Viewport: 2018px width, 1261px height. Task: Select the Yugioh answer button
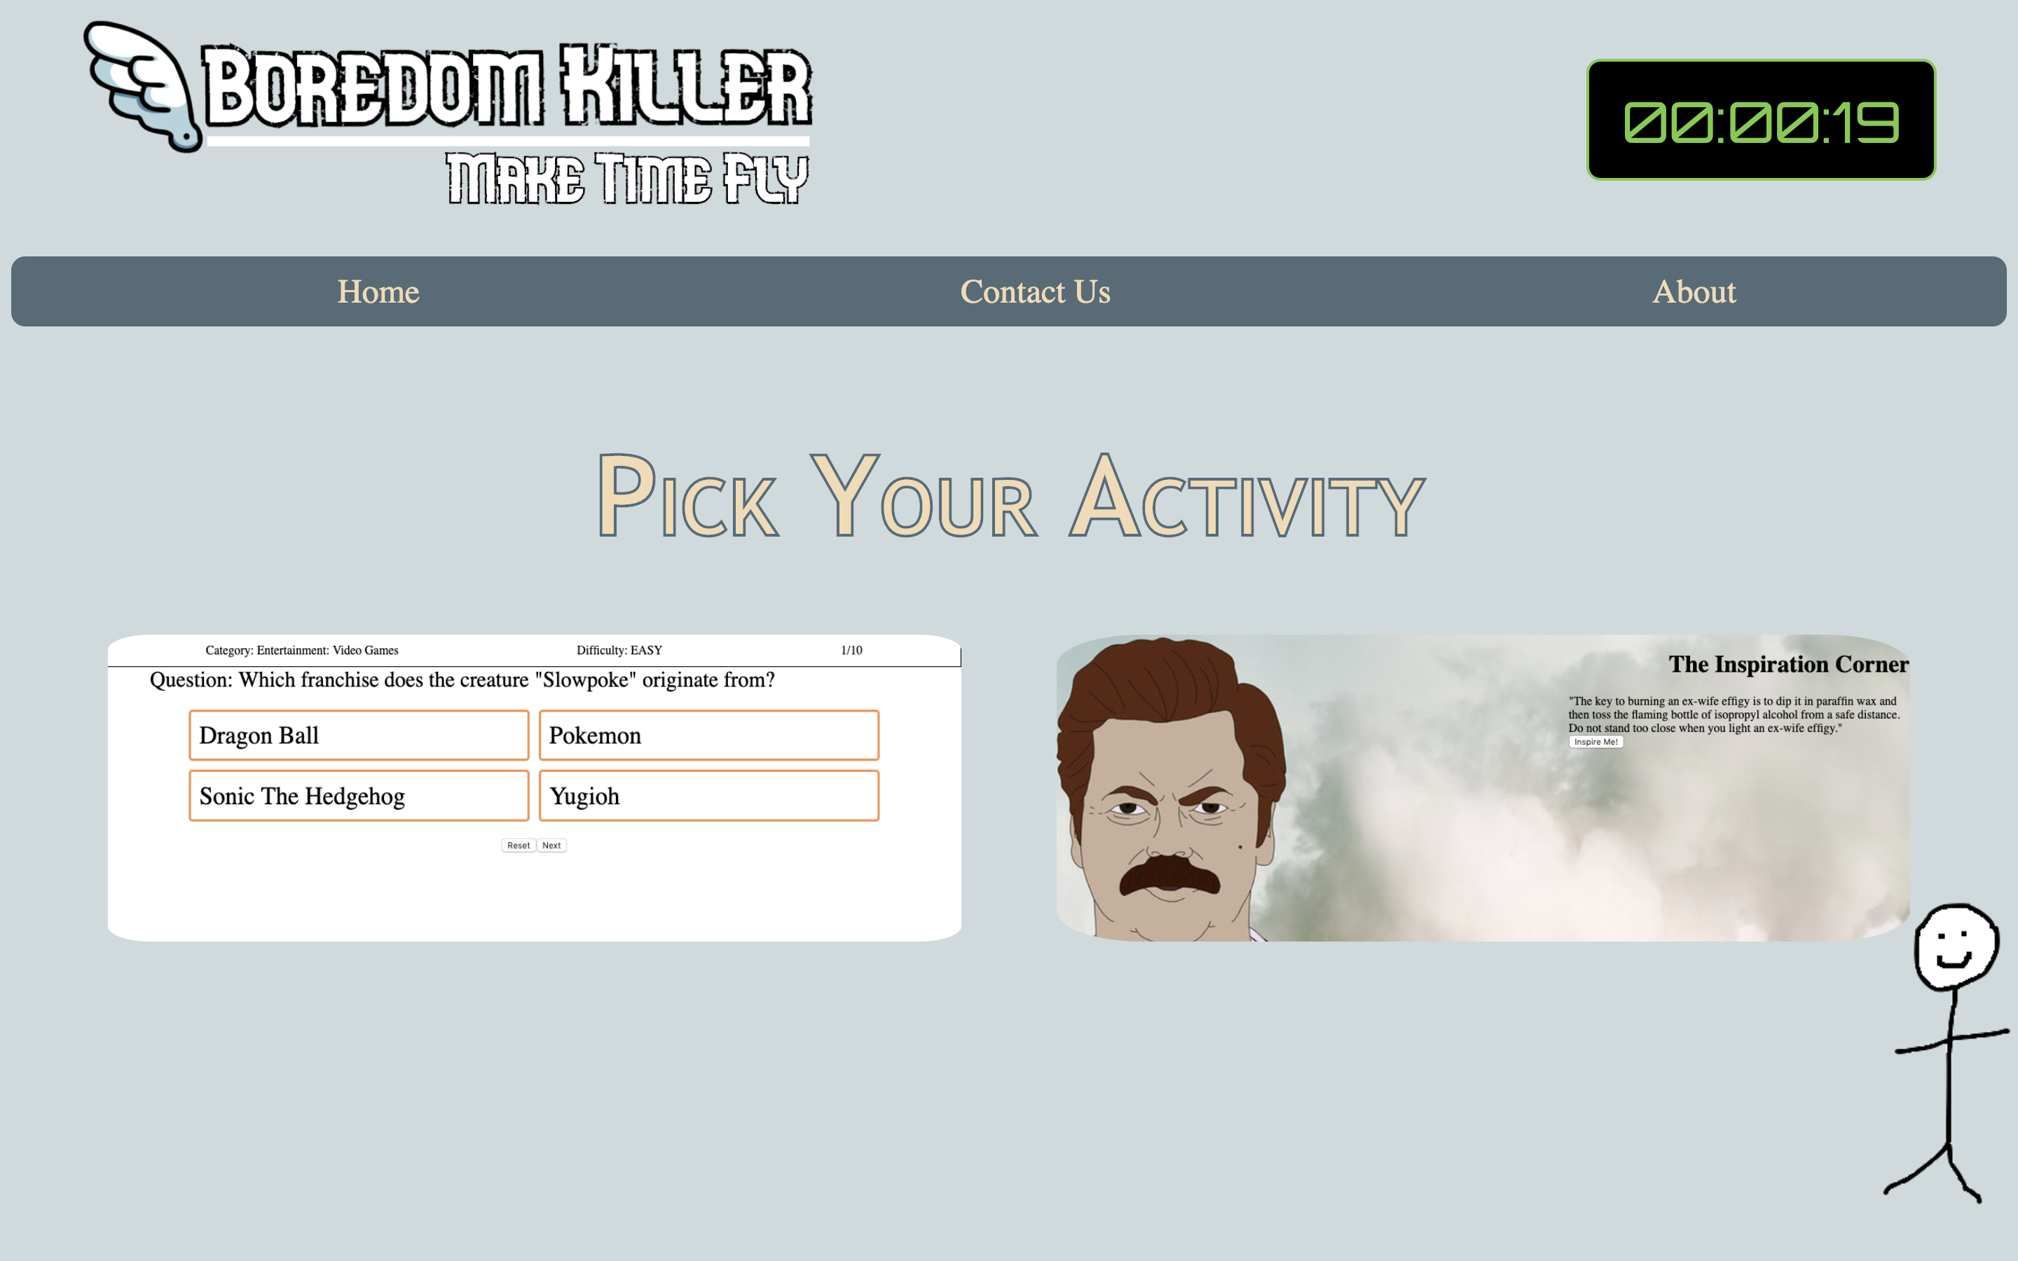[706, 794]
